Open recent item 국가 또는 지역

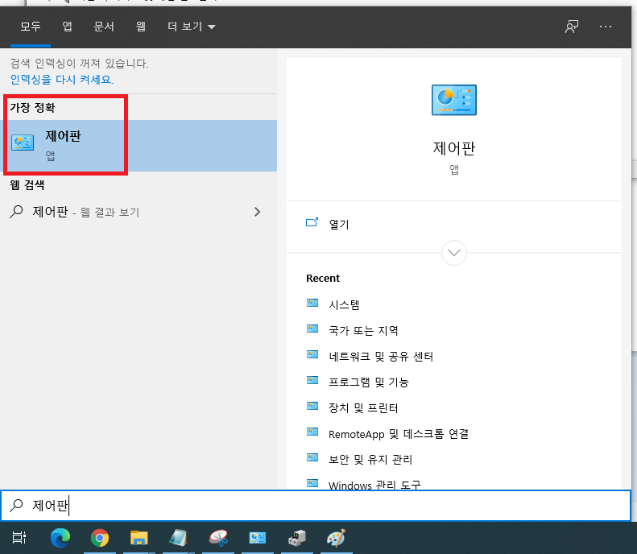coord(363,330)
